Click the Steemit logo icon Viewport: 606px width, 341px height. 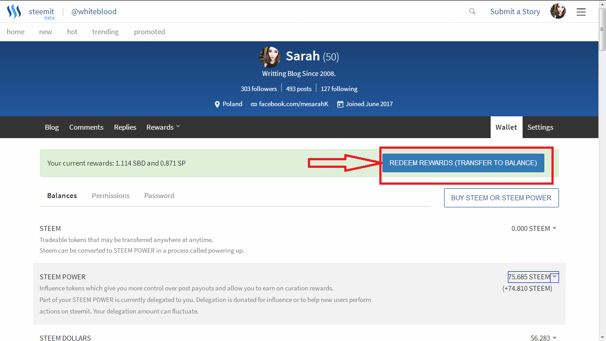(14, 11)
